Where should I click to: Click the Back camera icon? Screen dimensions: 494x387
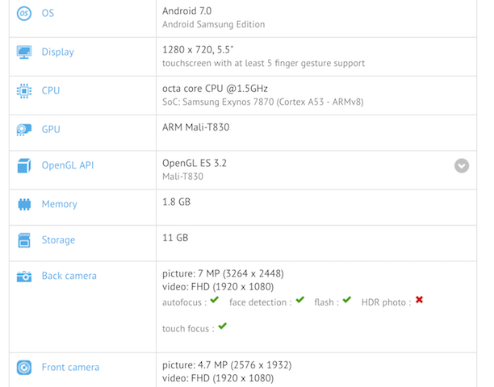click(24, 277)
